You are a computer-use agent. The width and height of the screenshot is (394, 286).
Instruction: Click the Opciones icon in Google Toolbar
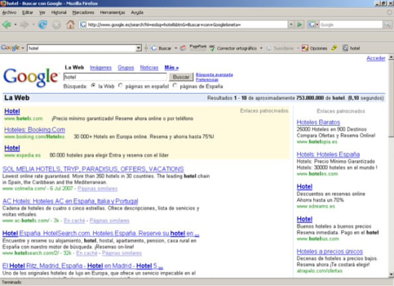coord(305,48)
